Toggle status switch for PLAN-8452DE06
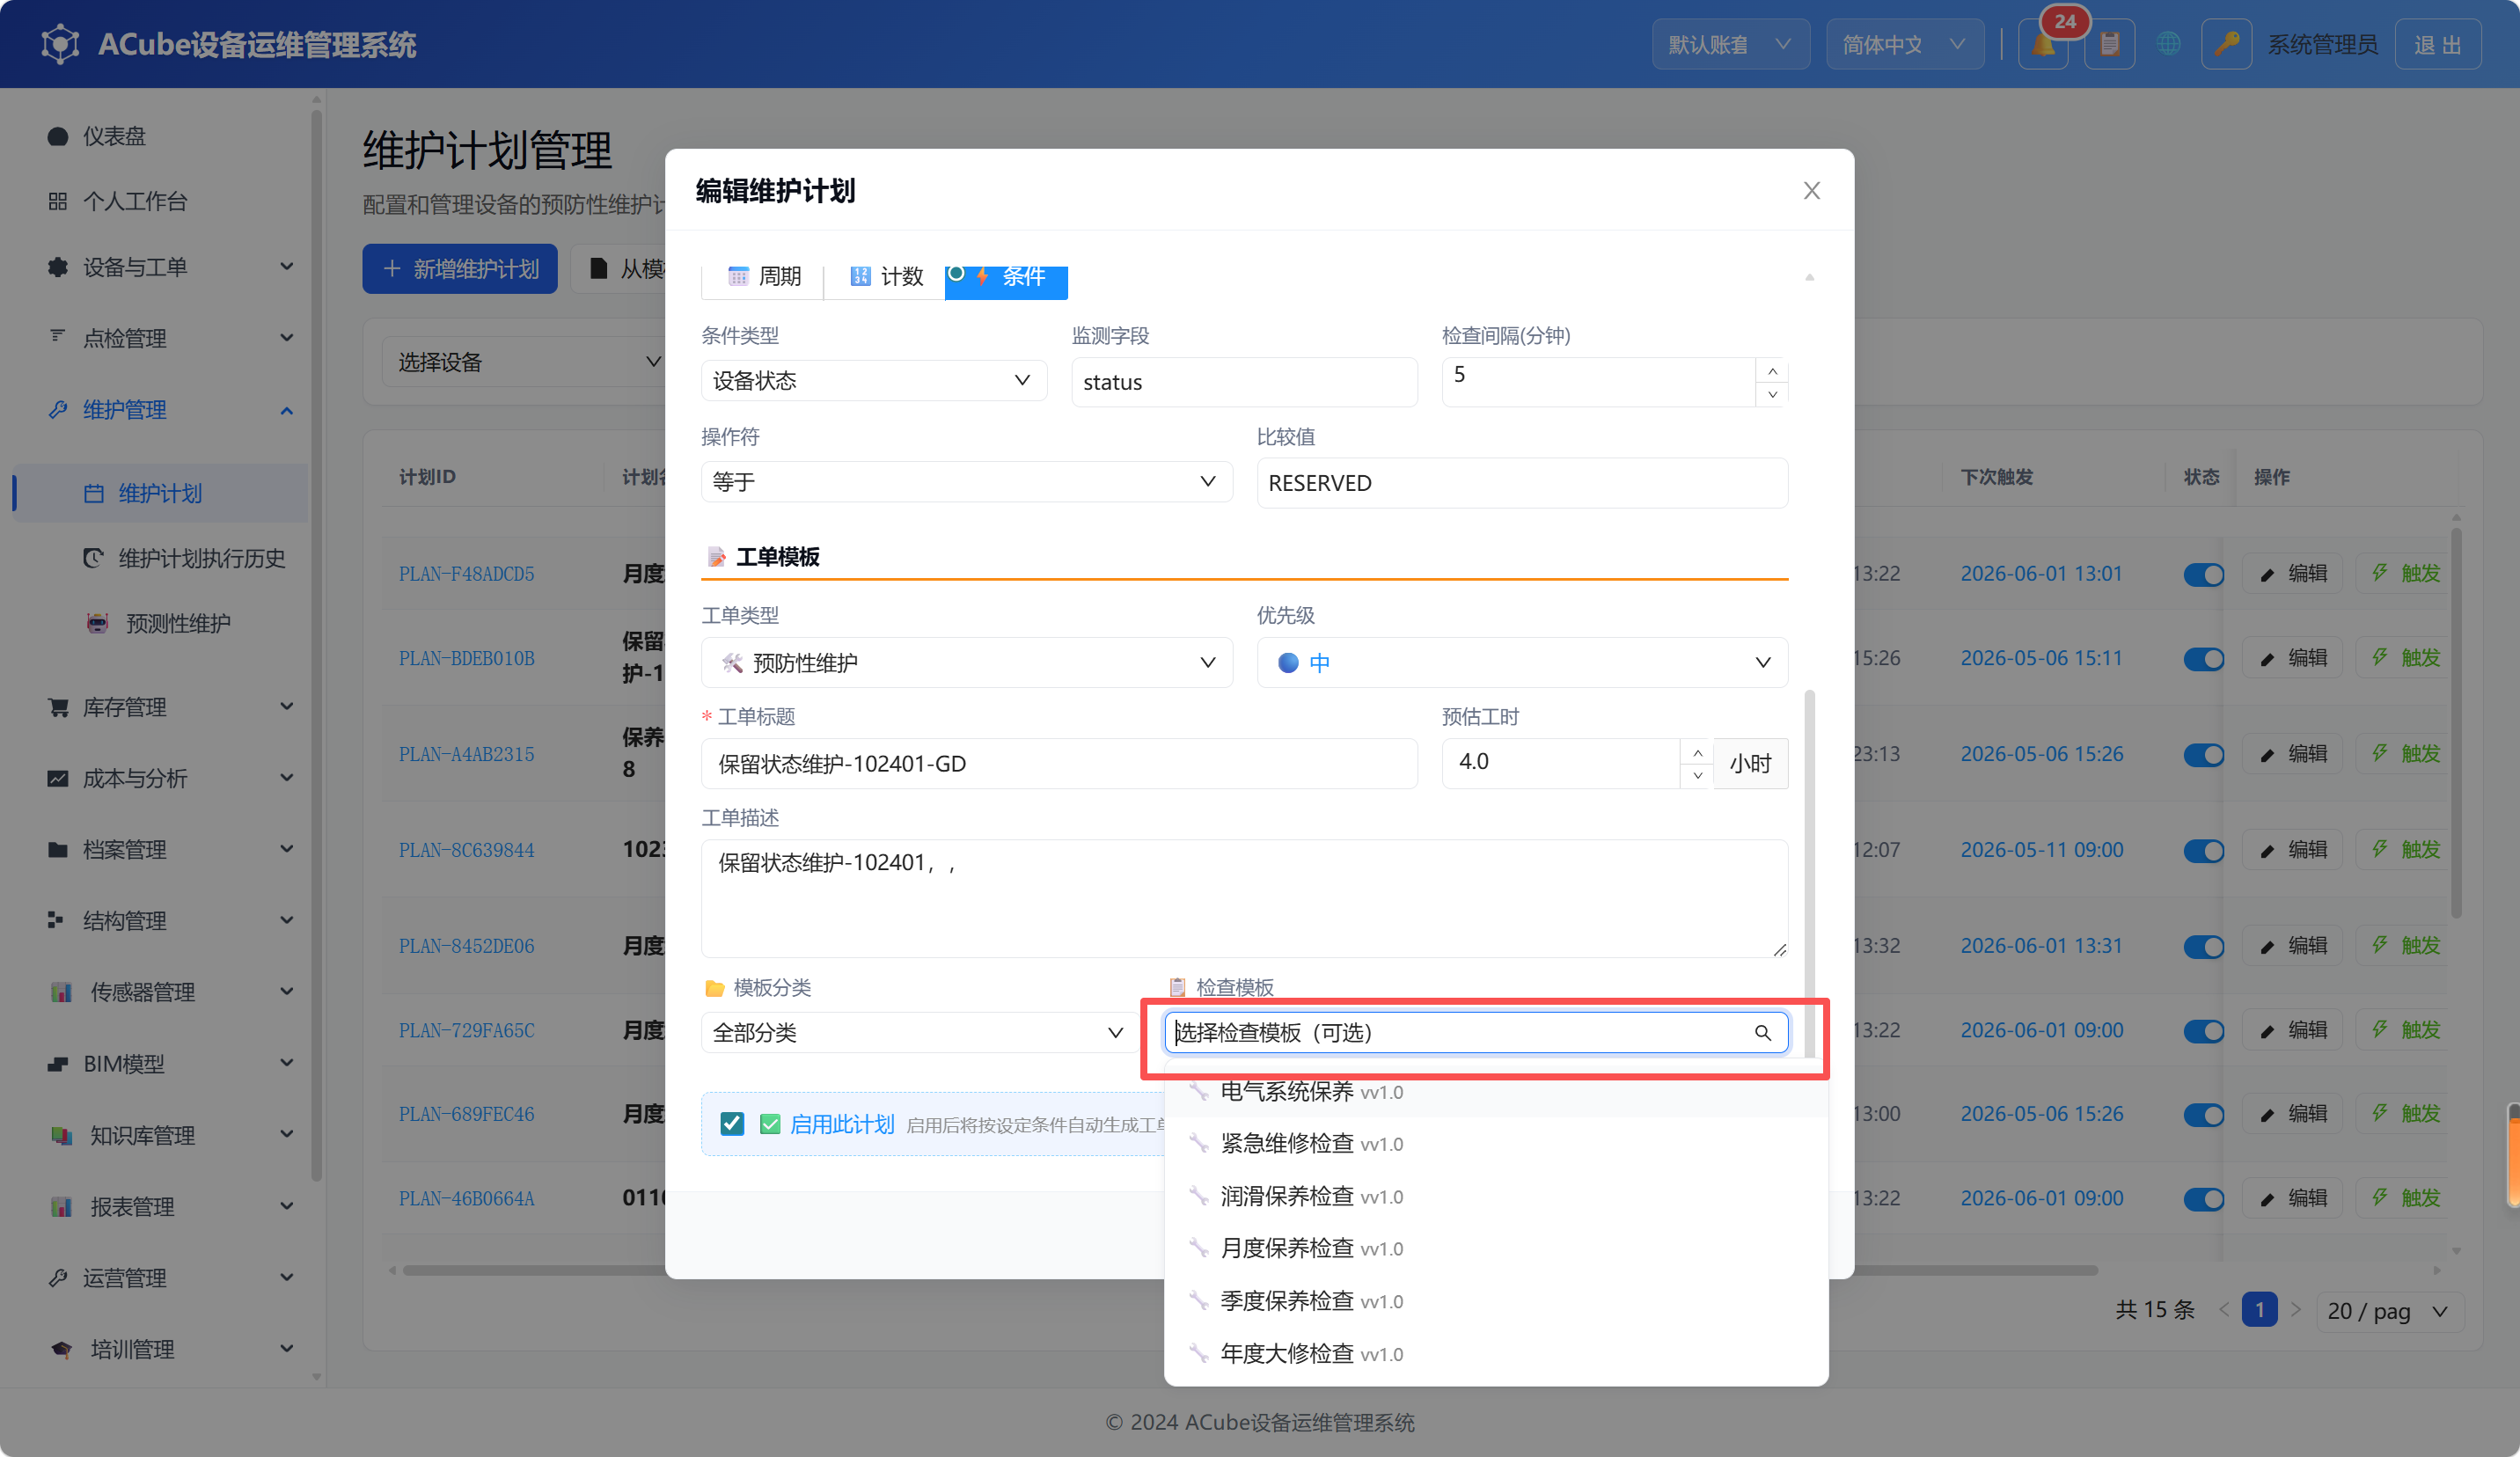This screenshot has height=1457, width=2520. [2203, 947]
